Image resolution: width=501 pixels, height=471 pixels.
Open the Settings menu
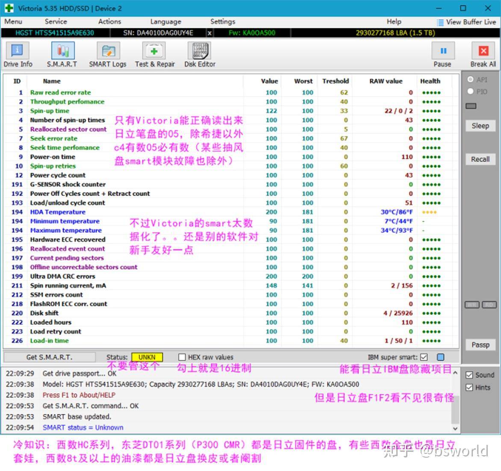pos(223,21)
